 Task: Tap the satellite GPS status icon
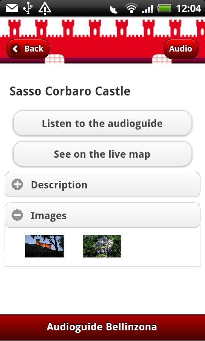[114, 9]
